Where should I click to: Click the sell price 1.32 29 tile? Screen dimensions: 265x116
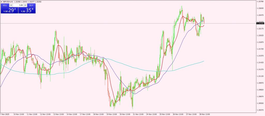[x=10, y=10]
